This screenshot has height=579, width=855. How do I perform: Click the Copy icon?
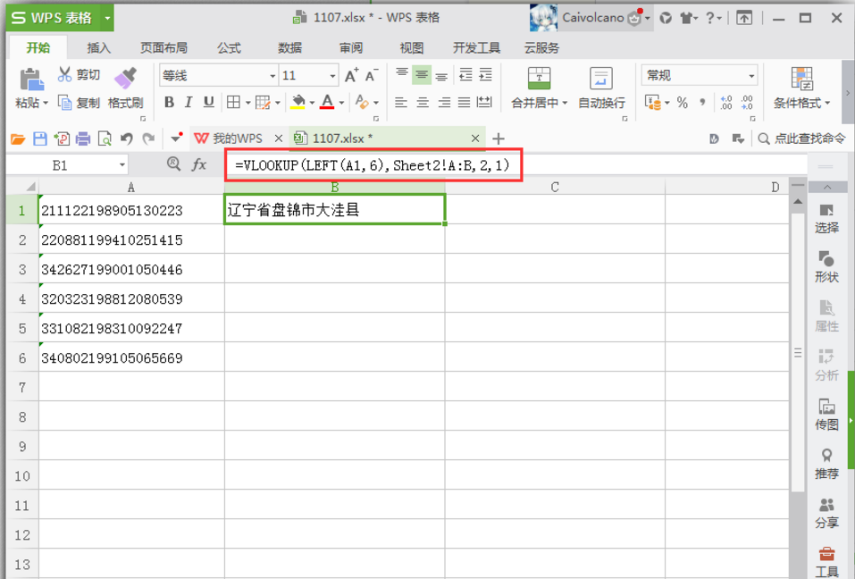(x=64, y=103)
